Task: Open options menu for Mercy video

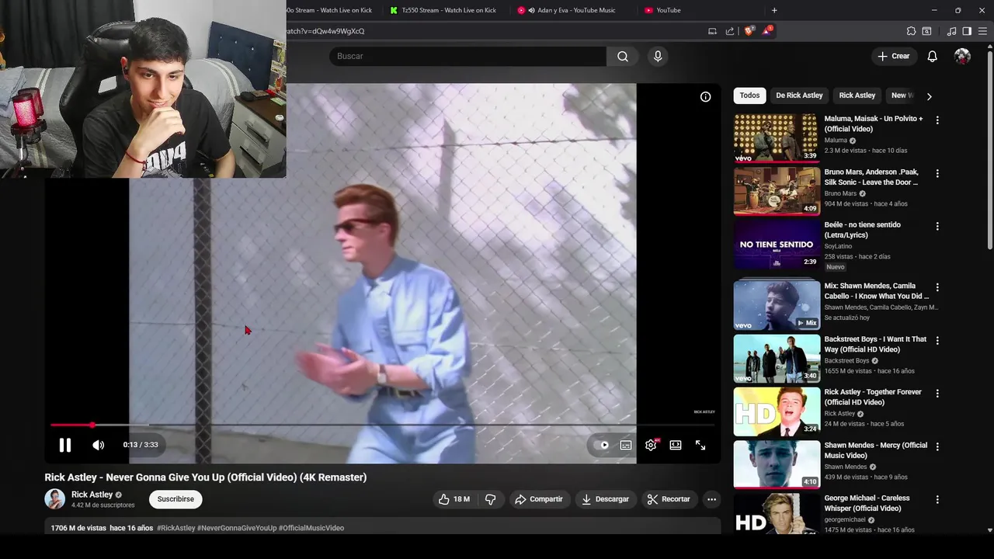Action: tap(937, 446)
